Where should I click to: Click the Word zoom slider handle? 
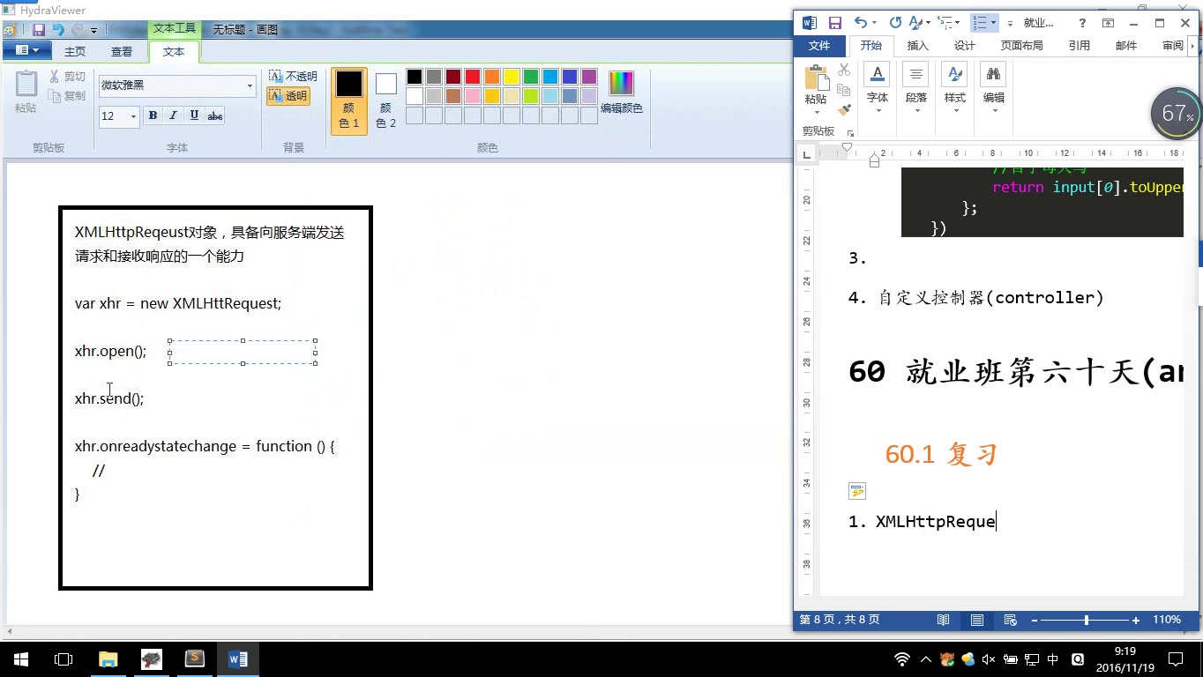click(1087, 621)
